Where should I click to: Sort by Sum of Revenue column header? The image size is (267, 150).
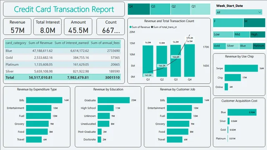(x=40, y=43)
